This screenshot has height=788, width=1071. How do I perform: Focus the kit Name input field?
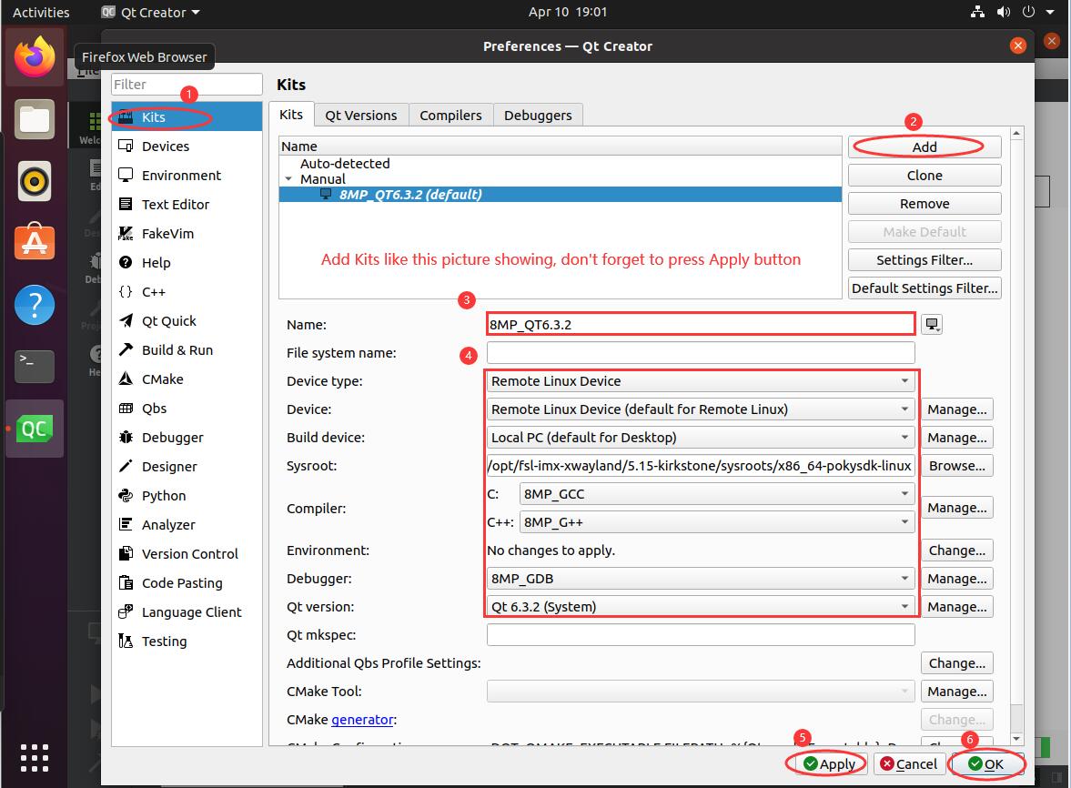tap(700, 324)
